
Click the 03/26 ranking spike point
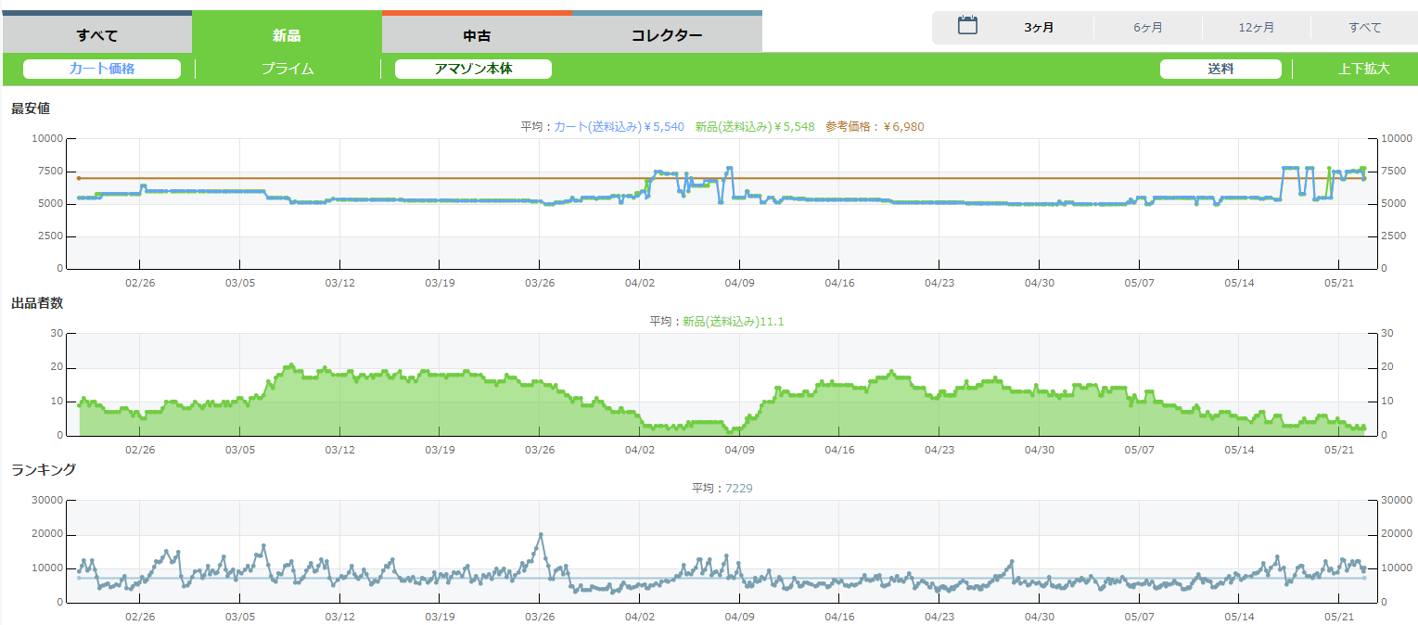click(x=541, y=534)
